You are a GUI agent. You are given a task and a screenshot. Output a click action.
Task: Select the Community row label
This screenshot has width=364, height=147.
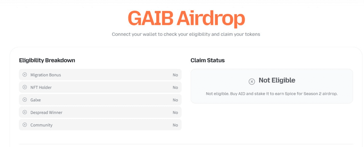(42, 125)
